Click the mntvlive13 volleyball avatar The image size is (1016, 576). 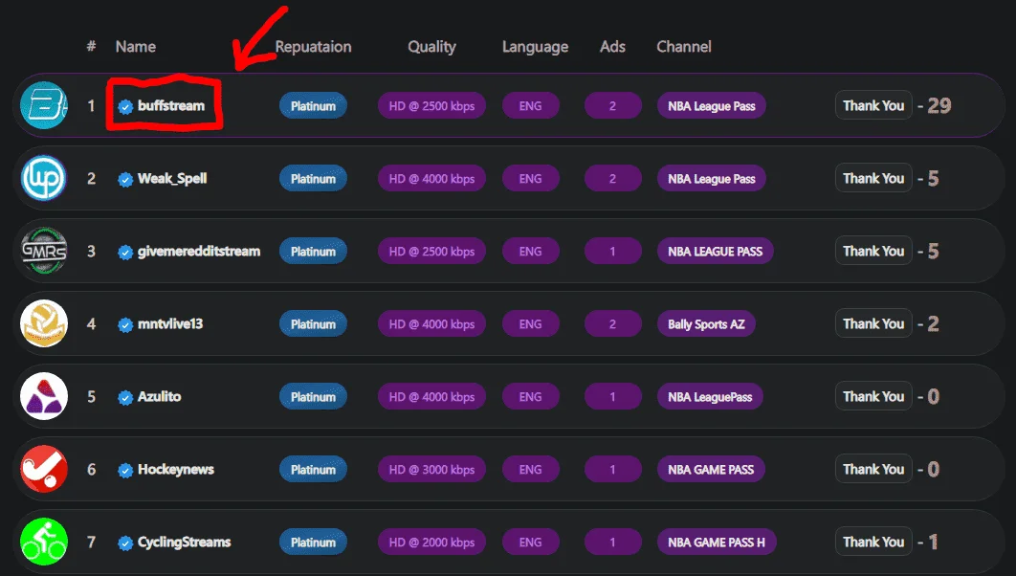click(x=43, y=323)
